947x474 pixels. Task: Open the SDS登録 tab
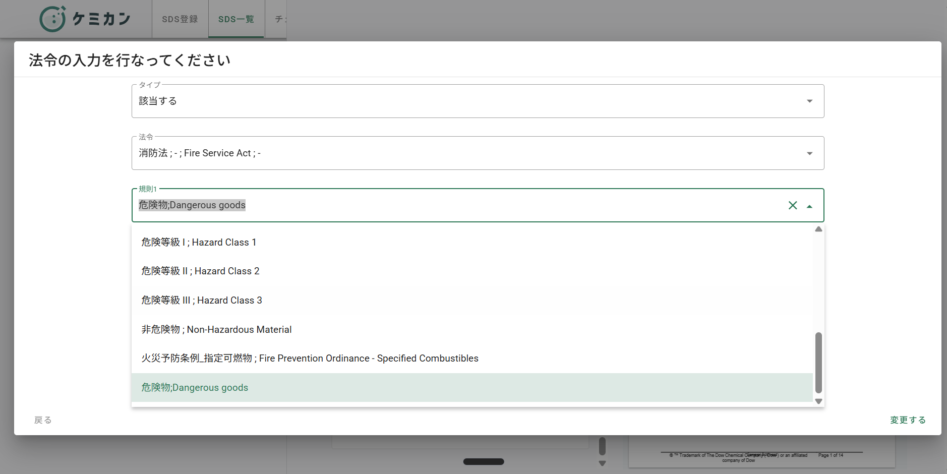(180, 19)
